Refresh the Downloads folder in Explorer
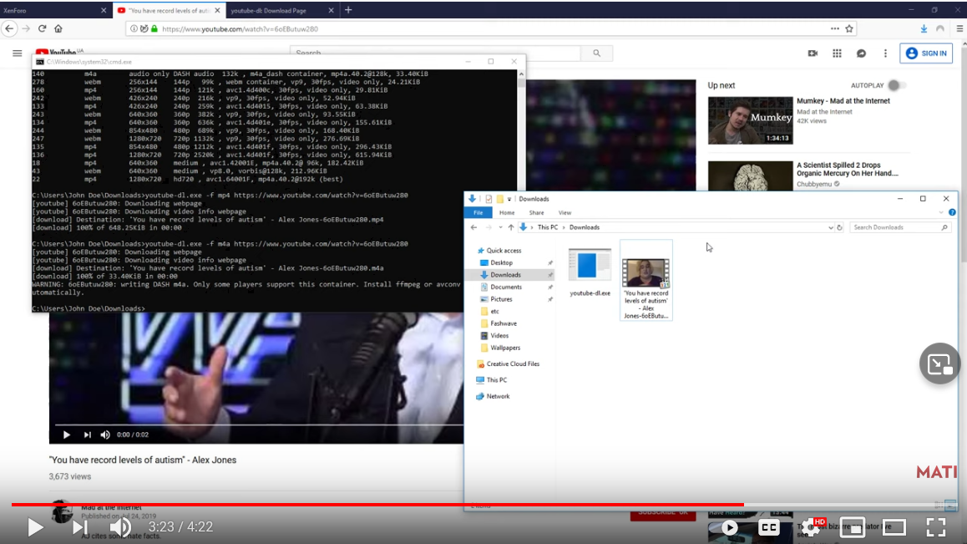967x544 pixels. click(839, 228)
